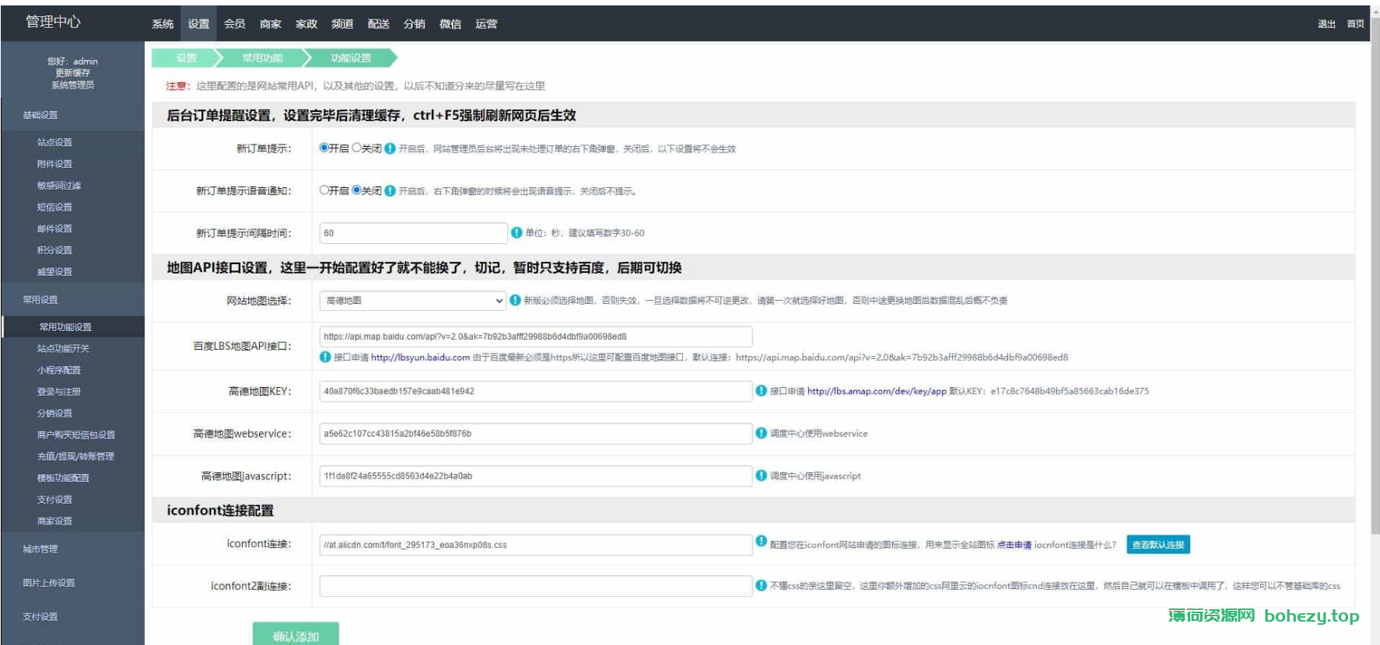This screenshot has height=645, width=1380.
Task: Click 点击申请 iconfont link
Action: click(1014, 545)
